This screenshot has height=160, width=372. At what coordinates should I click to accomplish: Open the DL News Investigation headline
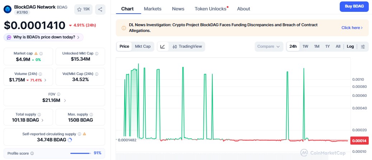click(x=223, y=28)
